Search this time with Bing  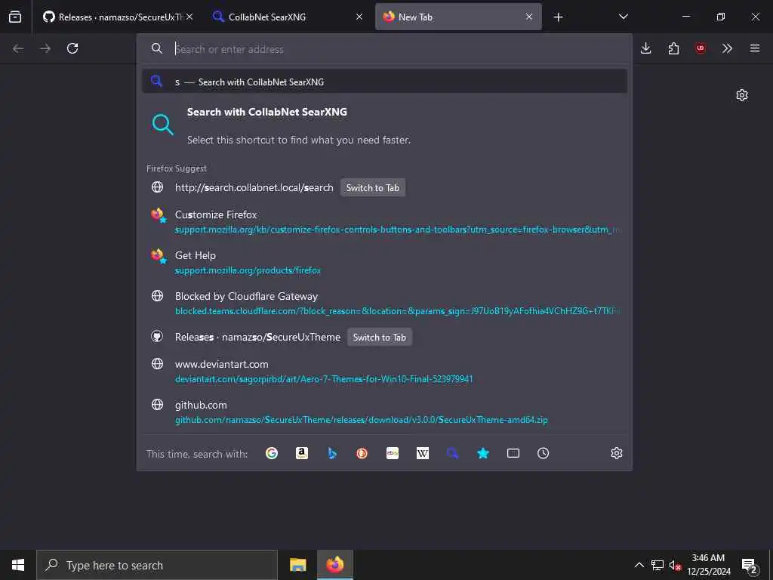[x=332, y=453]
